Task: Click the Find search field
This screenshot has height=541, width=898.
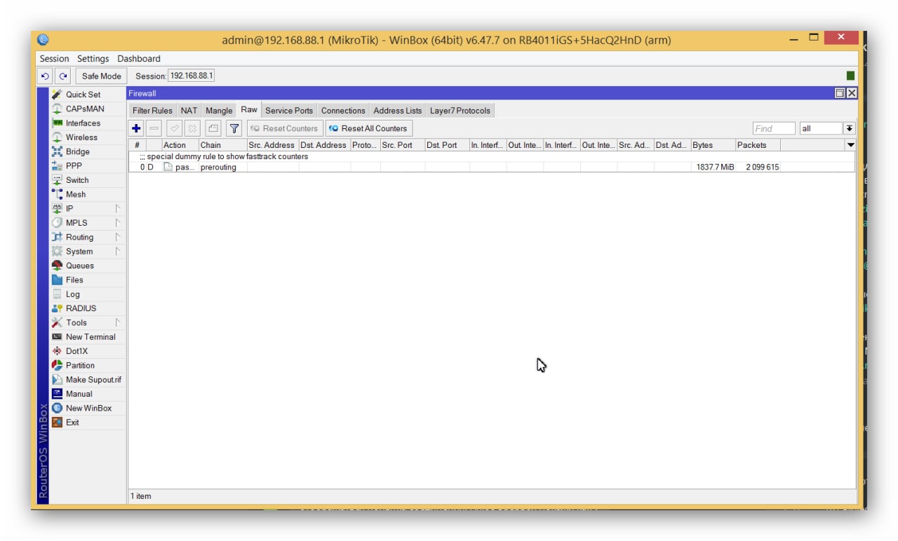Action: click(774, 128)
